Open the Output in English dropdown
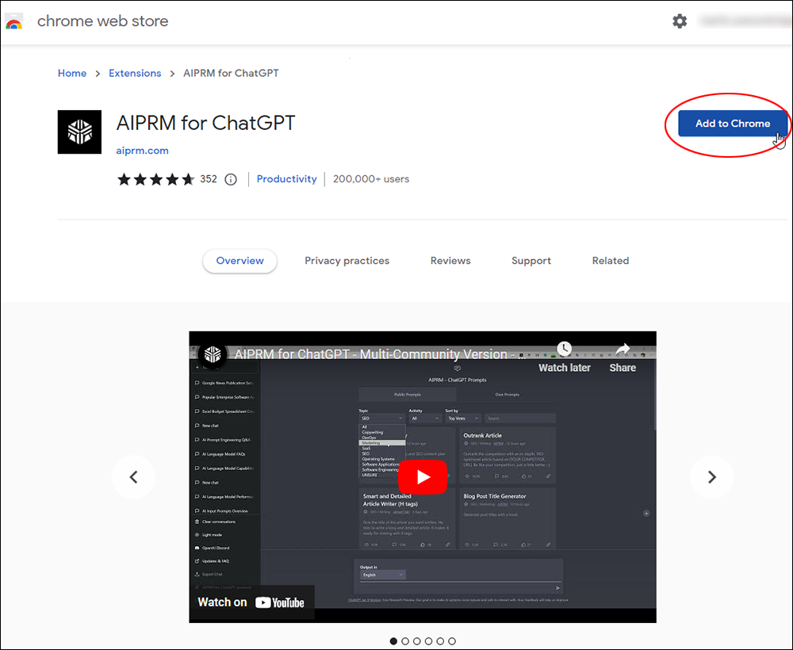Image resolution: width=793 pixels, height=650 pixels. click(383, 575)
